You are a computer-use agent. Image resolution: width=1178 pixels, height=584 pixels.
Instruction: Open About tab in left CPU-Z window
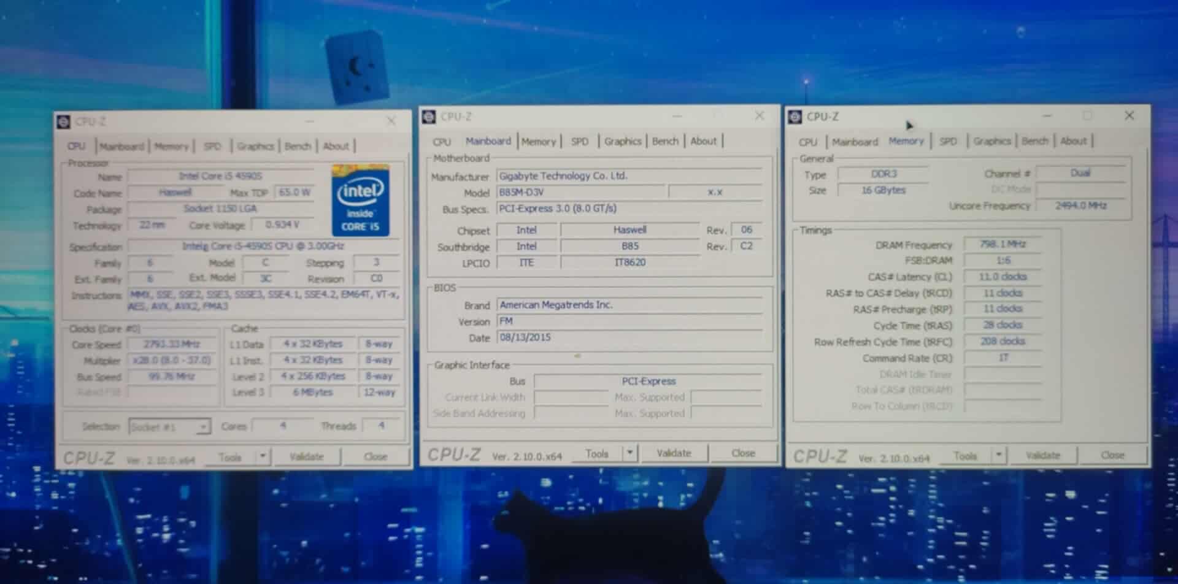(x=336, y=146)
